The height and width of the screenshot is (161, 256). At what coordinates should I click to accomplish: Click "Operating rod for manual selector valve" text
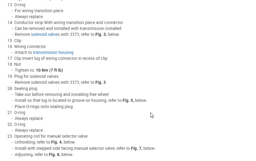point(51,136)
